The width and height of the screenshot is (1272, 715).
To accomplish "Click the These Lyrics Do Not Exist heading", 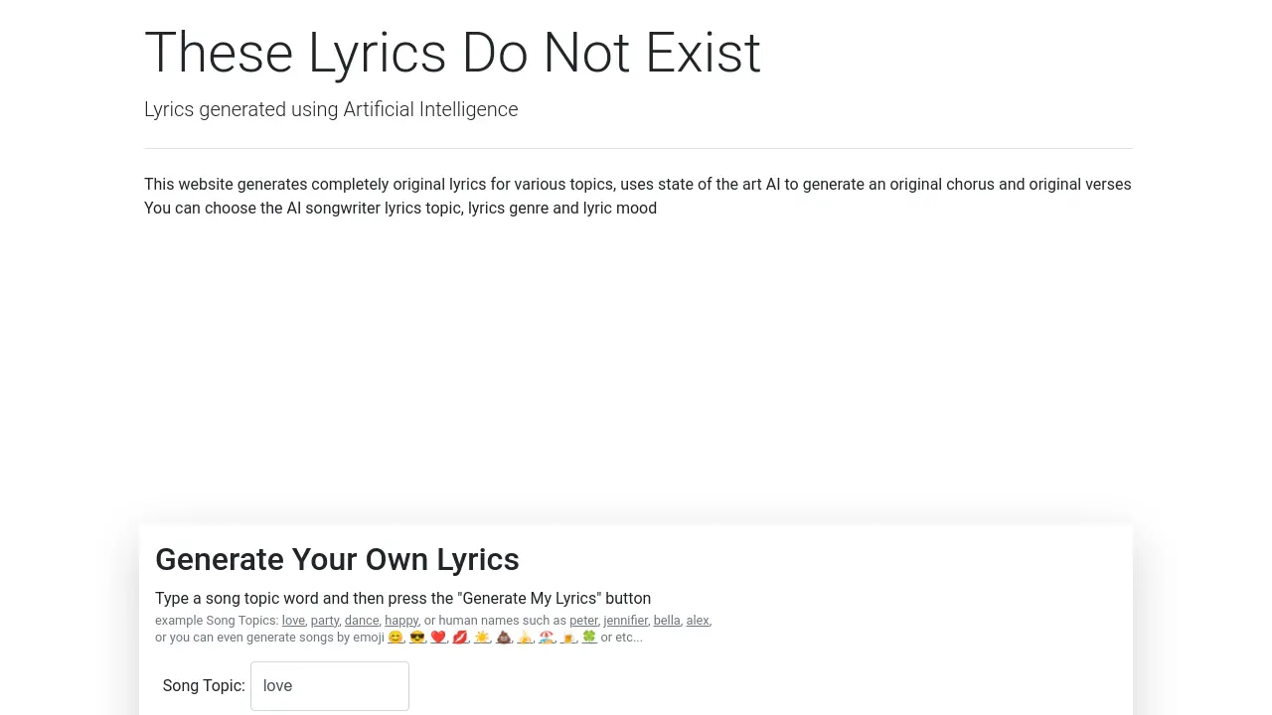I will point(452,53).
